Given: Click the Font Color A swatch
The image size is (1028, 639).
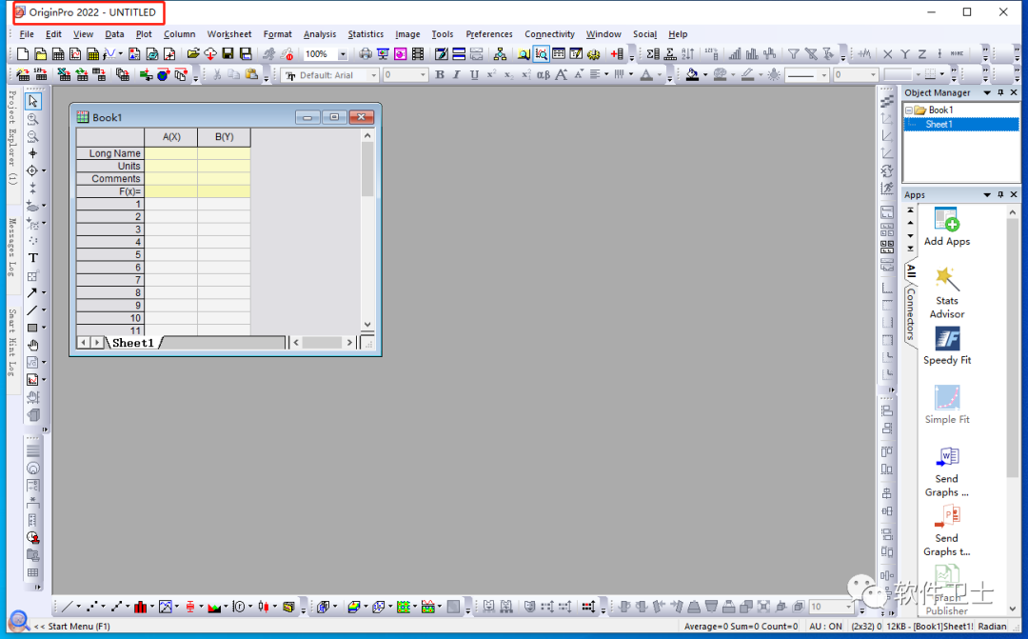Looking at the screenshot, I should [x=646, y=75].
